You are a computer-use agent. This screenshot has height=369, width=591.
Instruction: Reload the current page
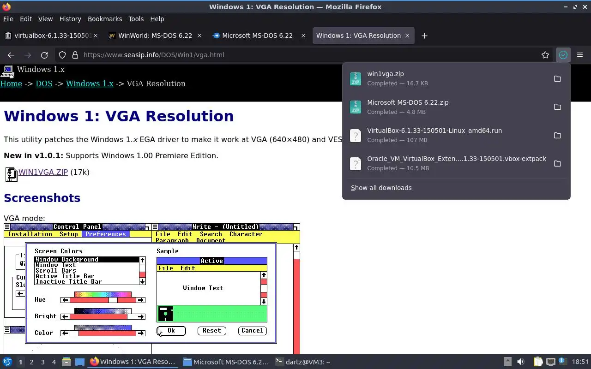[x=44, y=55]
